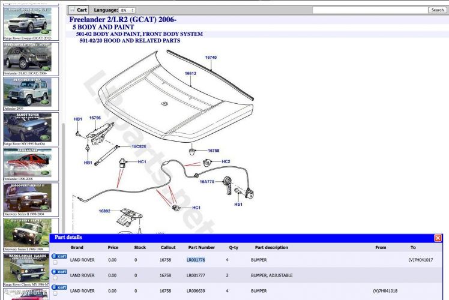Click callout HC2 on the diagram
The width and height of the screenshot is (449, 300).
coord(226,162)
